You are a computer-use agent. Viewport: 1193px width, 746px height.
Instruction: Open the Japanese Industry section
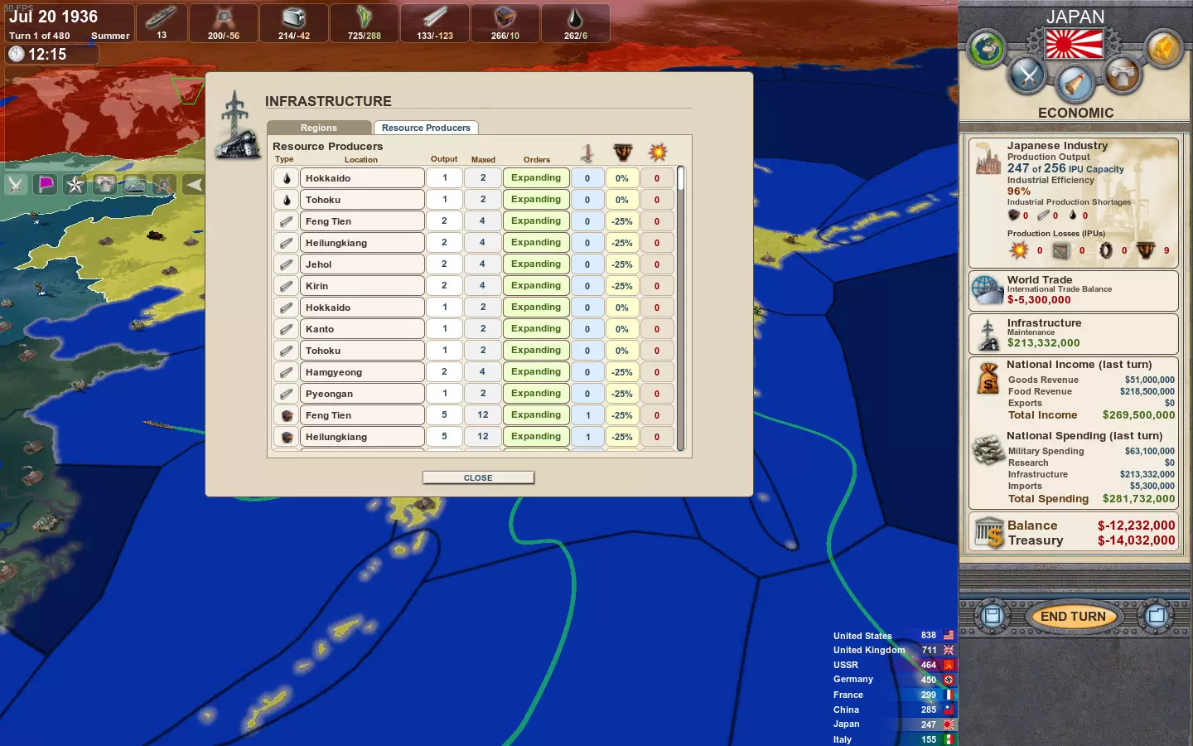pyautogui.click(x=1074, y=202)
